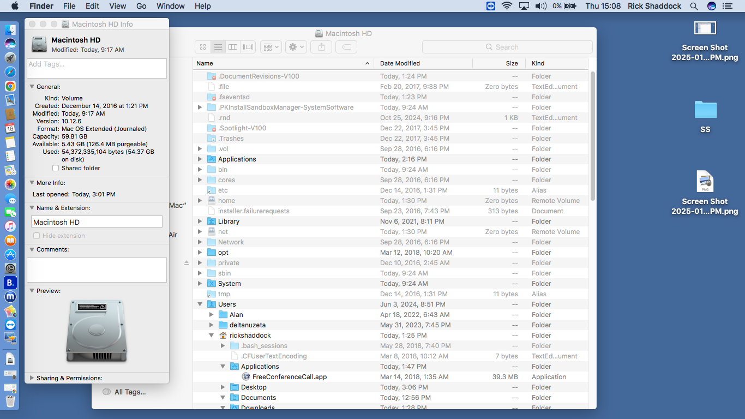Open Safari from the Dock
The image size is (745, 419).
[x=10, y=72]
